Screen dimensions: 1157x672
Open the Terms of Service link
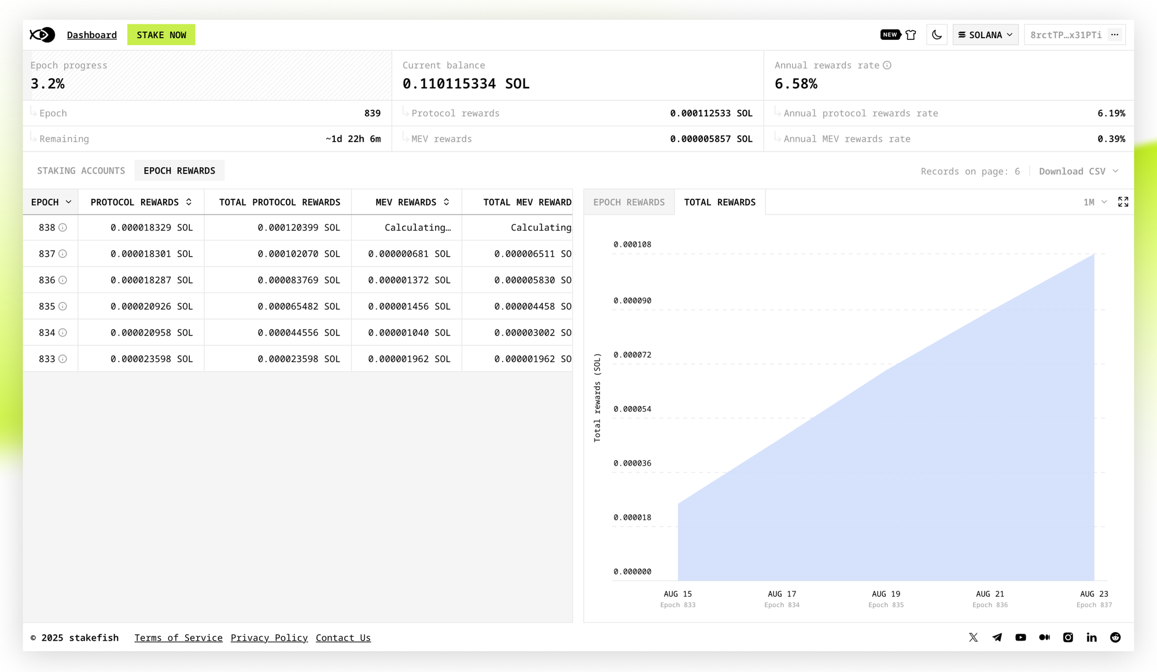click(x=178, y=637)
